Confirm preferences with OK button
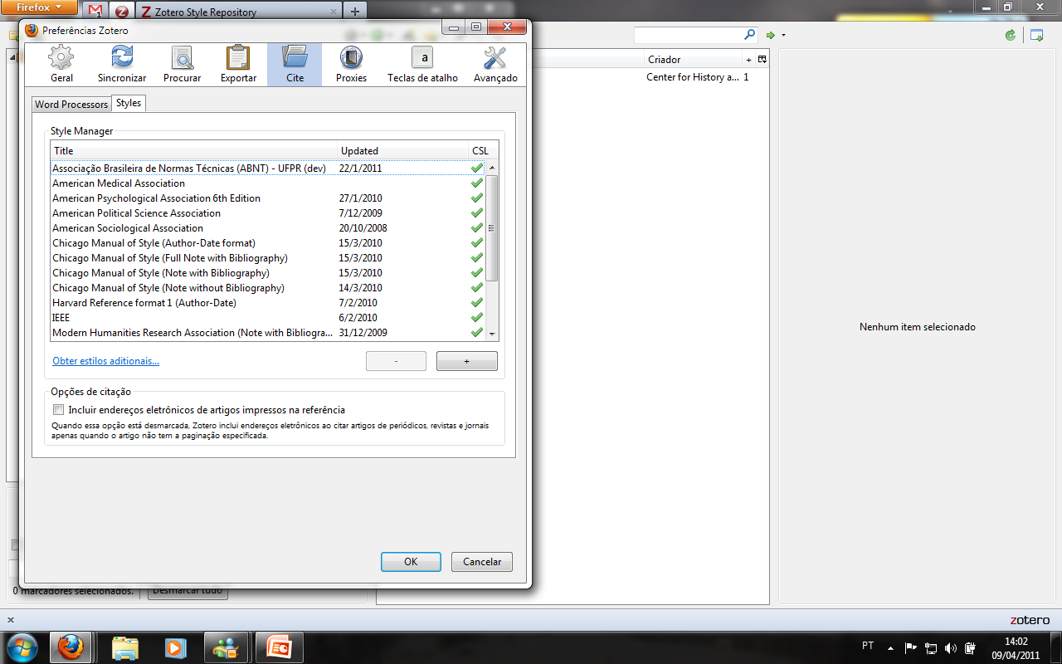 pos(411,562)
